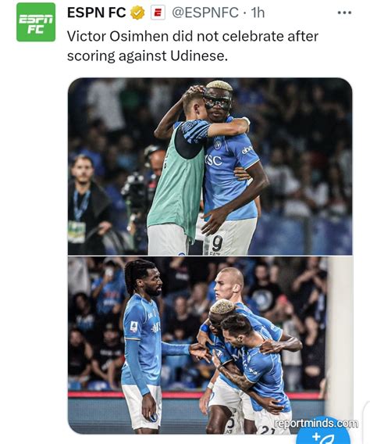Click the ESPN FC display name
Viewport: 370px width, 444px height.
tap(96, 13)
